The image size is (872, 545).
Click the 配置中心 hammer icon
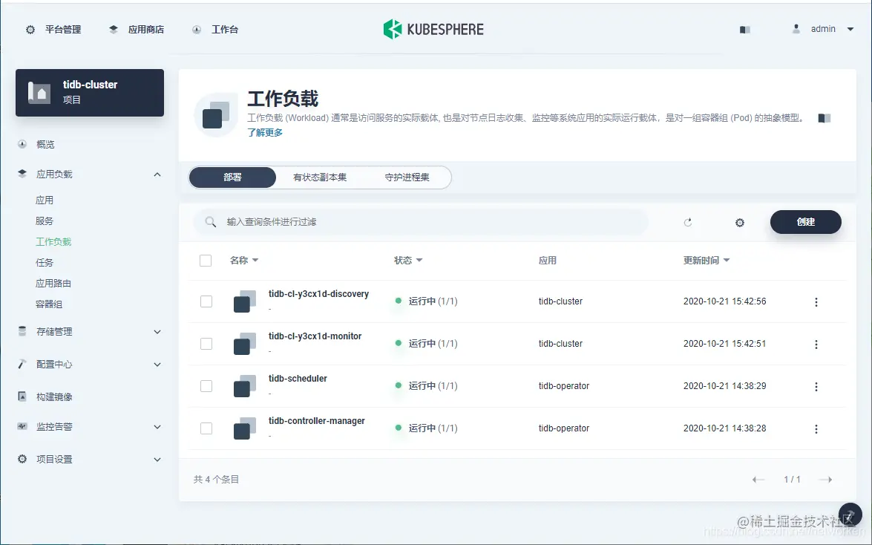[22, 364]
